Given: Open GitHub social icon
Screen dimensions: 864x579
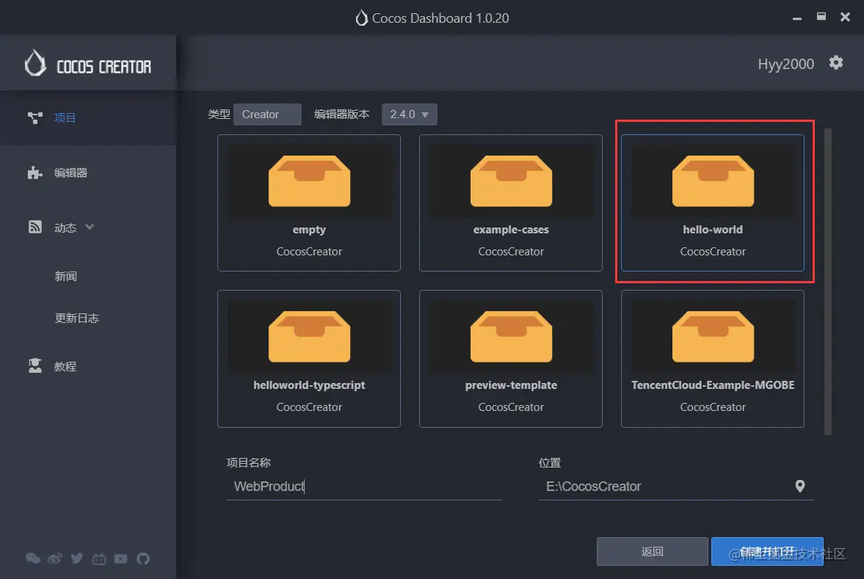Looking at the screenshot, I should point(143,558).
